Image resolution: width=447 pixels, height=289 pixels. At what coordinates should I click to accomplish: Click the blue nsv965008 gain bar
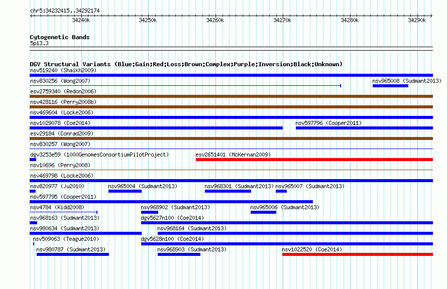[390, 86]
